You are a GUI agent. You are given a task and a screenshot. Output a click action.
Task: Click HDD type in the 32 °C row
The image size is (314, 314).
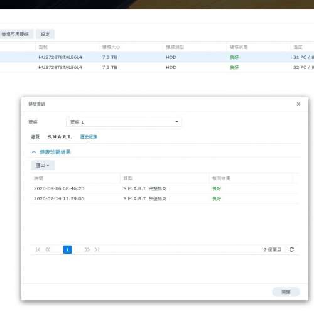coord(171,67)
